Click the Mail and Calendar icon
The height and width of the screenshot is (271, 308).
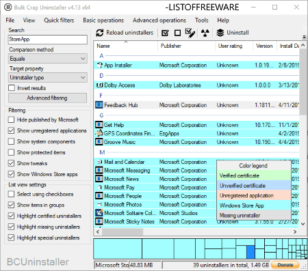coord(100,162)
